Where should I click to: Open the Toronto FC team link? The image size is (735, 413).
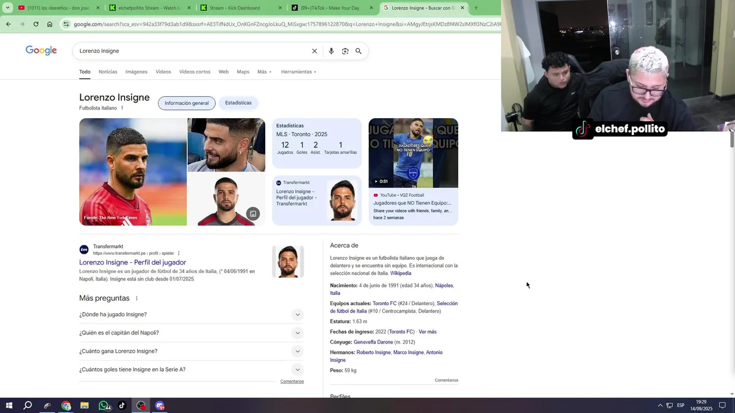pyautogui.click(x=384, y=303)
